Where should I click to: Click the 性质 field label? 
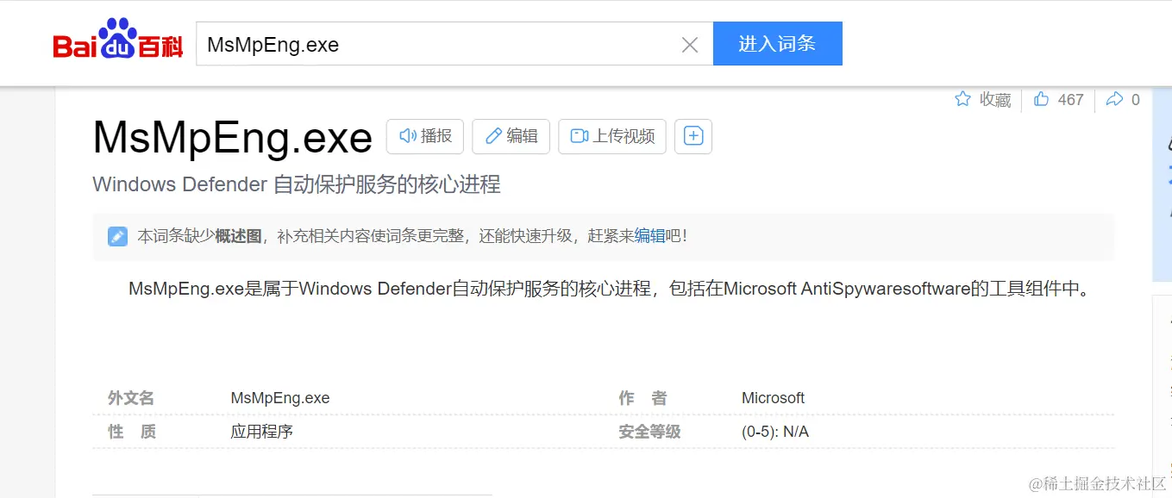131,432
